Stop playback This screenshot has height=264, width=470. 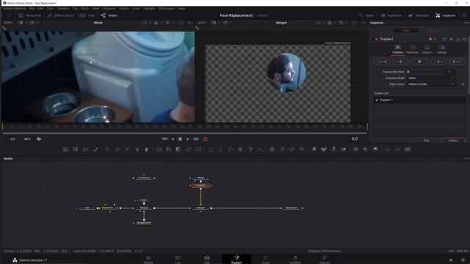point(180,139)
